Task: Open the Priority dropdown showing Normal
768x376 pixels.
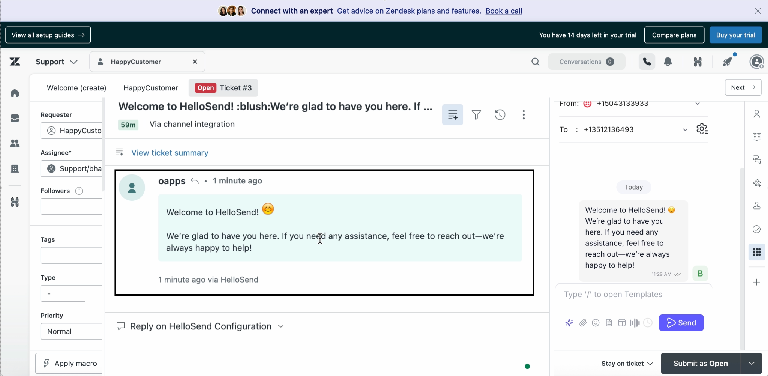Action: click(71, 331)
